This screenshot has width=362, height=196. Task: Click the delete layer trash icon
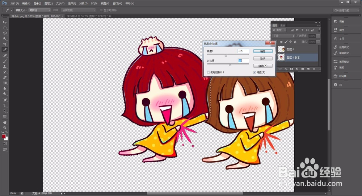(314, 69)
